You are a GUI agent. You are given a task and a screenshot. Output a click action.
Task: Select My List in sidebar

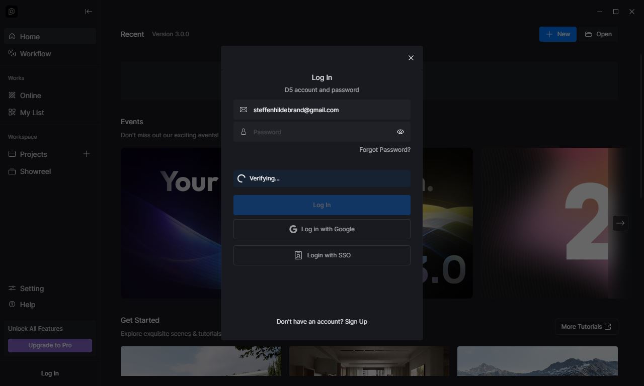(x=32, y=113)
